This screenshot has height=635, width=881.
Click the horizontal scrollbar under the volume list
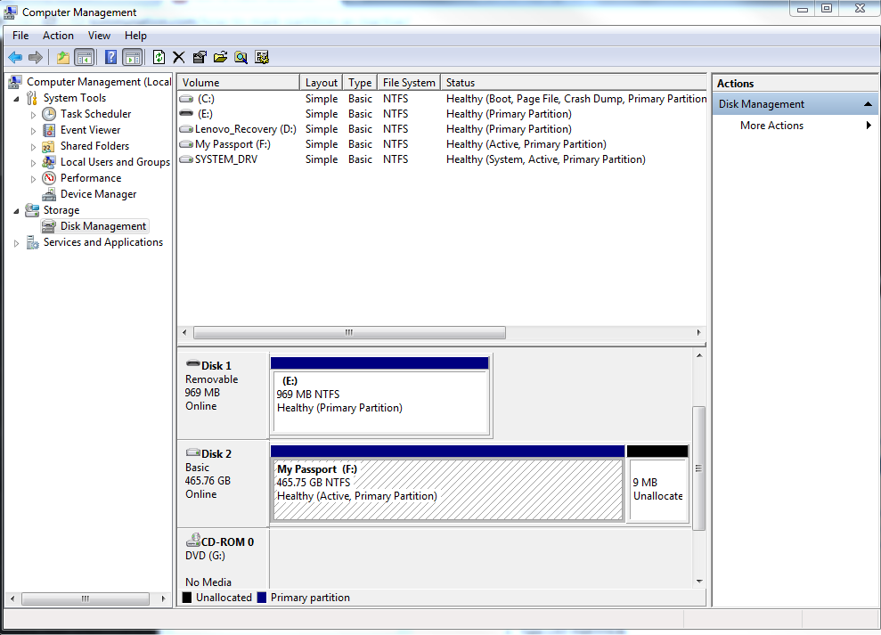tap(348, 332)
